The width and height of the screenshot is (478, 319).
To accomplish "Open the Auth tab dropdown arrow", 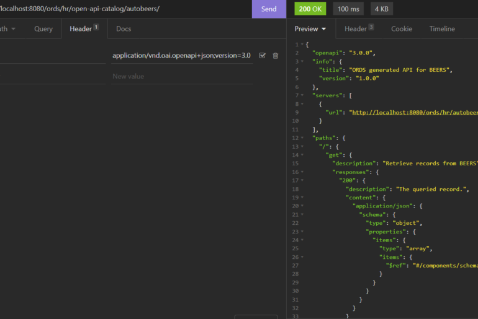I will (x=13, y=29).
